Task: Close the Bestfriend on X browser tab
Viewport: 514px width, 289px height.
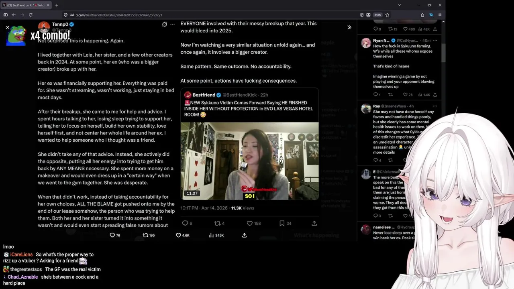Action: click(x=48, y=5)
